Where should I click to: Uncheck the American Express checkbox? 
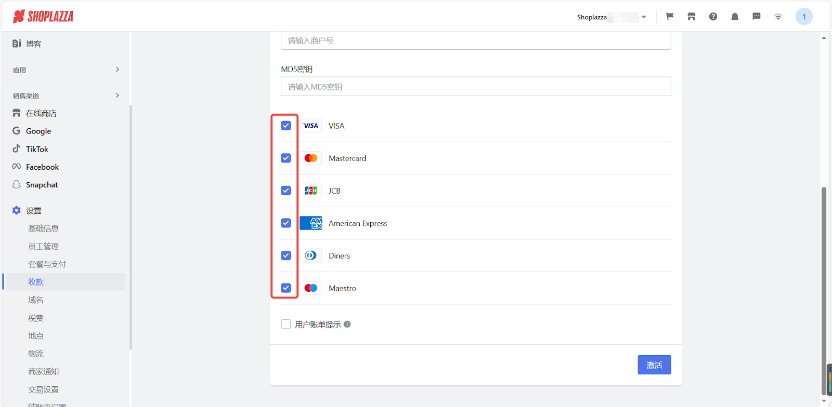(286, 223)
